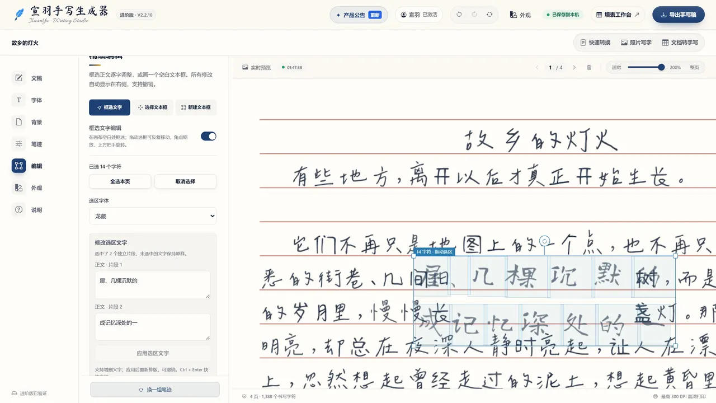Click the 故乡的灯火 document title
716x403 pixels.
[25, 43]
